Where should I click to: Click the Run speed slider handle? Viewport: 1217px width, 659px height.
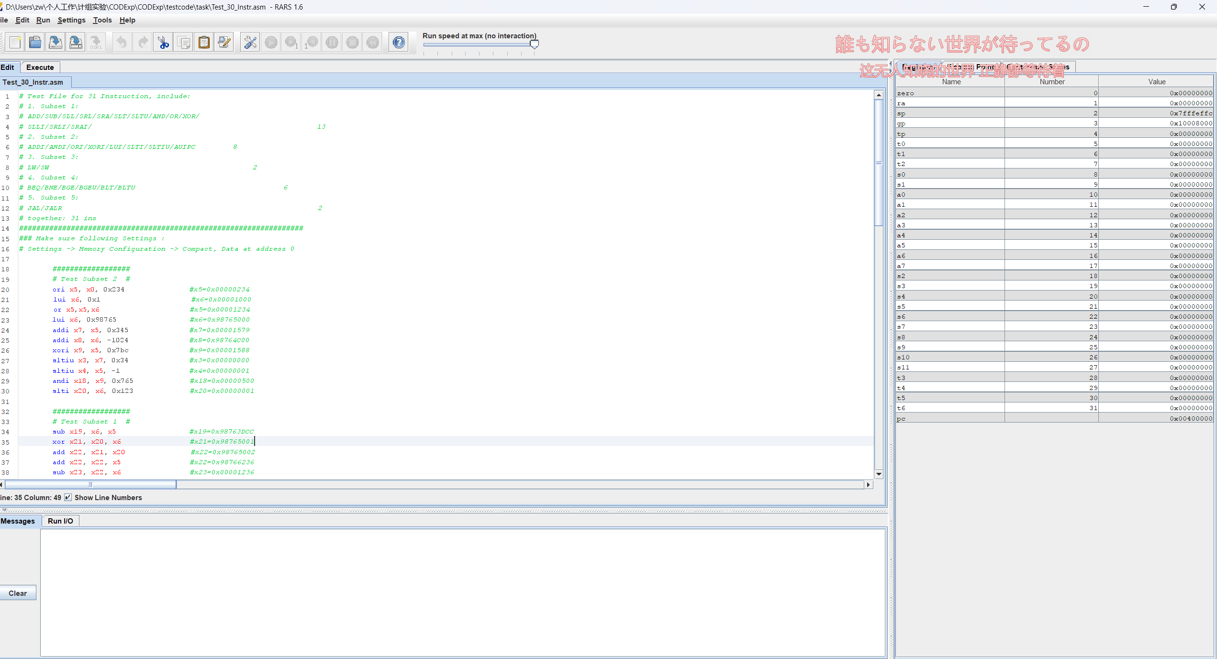pyautogui.click(x=535, y=45)
